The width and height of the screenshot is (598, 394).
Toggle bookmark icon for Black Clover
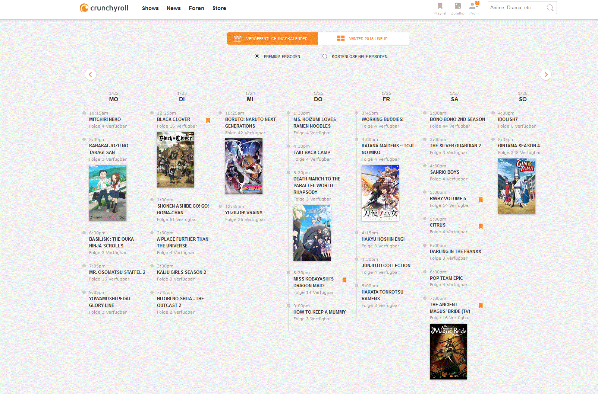[x=208, y=120]
